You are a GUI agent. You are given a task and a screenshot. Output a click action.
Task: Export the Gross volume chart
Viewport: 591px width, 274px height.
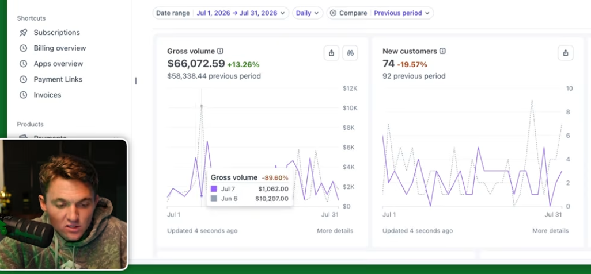click(331, 53)
